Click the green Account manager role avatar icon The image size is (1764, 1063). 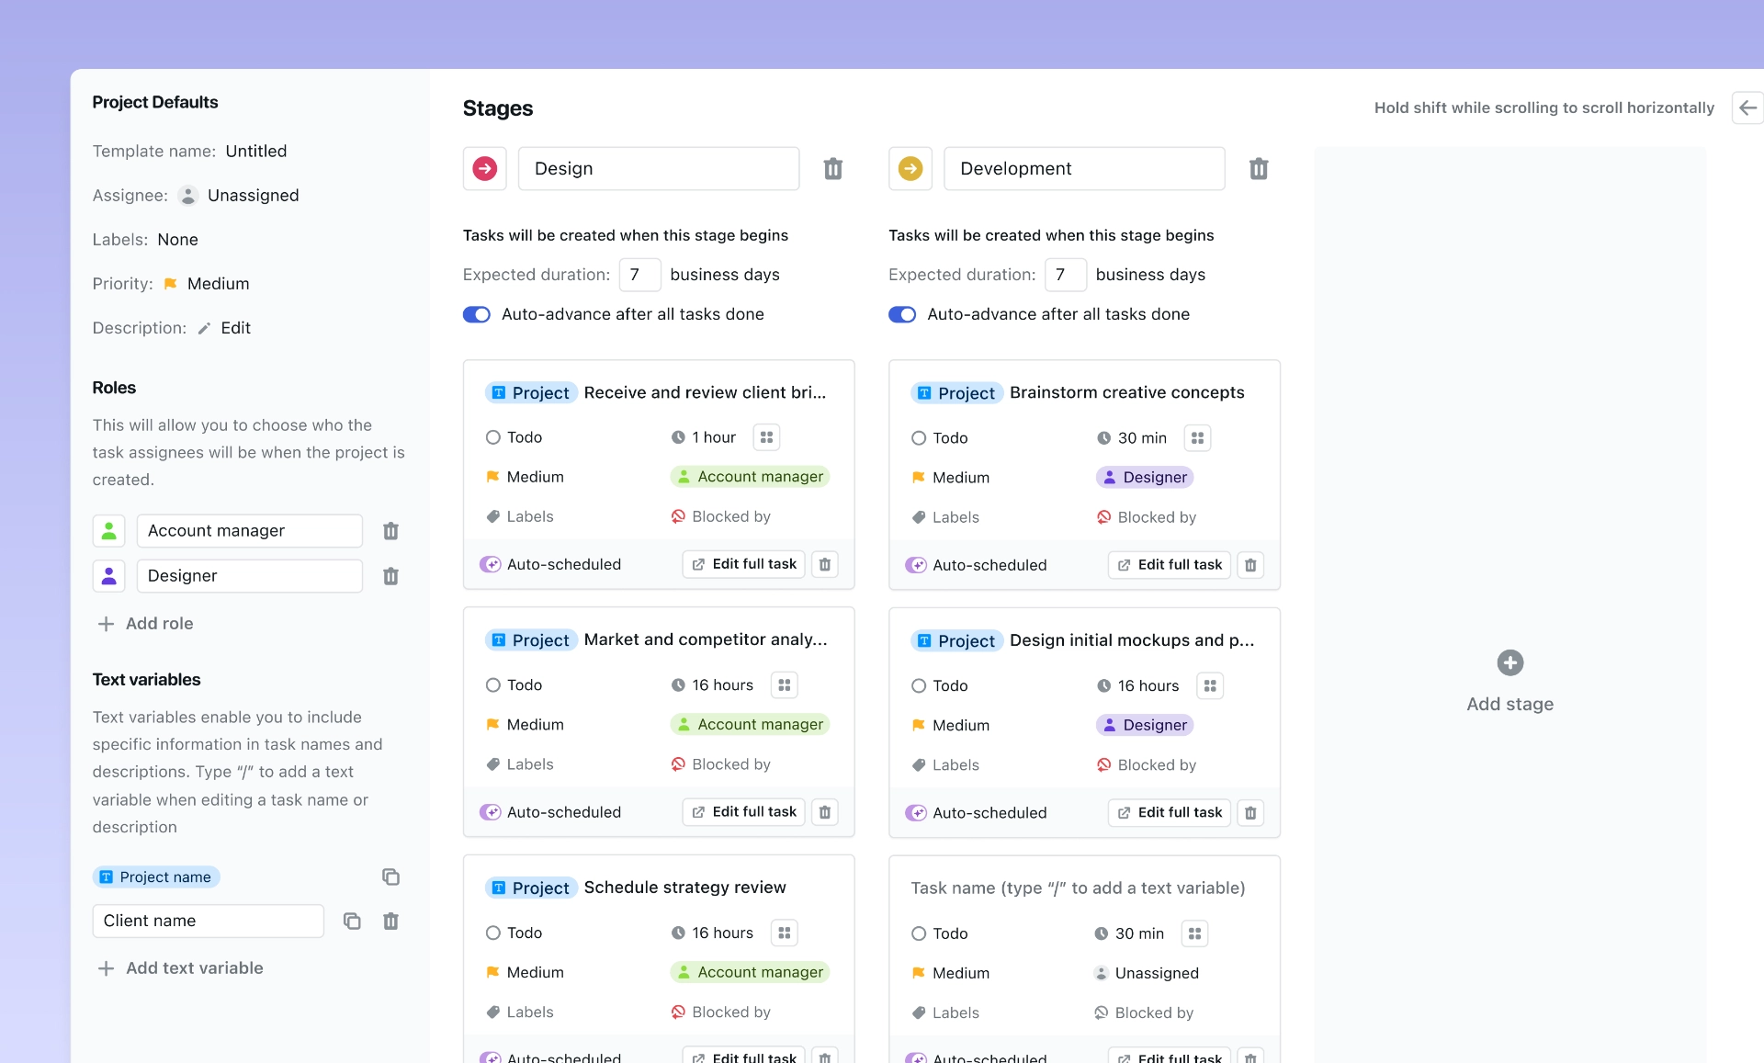point(109,531)
